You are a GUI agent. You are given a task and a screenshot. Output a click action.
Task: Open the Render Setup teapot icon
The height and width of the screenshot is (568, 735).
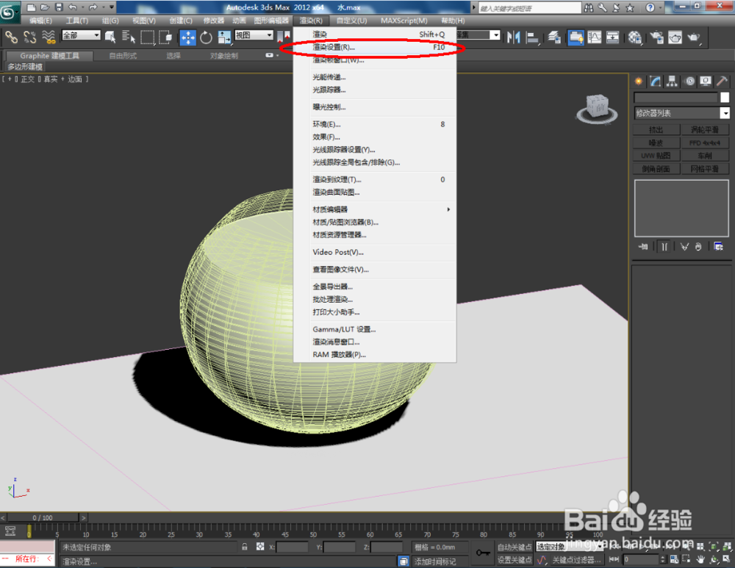656,37
